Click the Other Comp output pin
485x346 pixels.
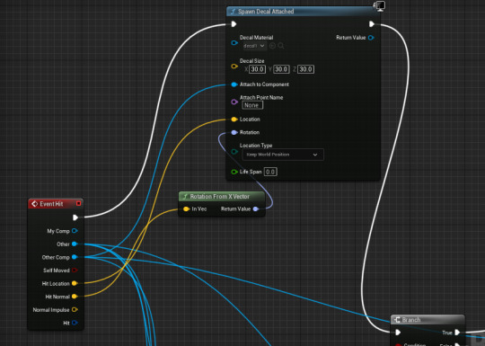[75, 257]
